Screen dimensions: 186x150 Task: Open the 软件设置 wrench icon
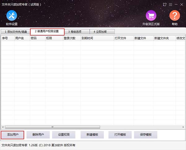click(x=12, y=15)
